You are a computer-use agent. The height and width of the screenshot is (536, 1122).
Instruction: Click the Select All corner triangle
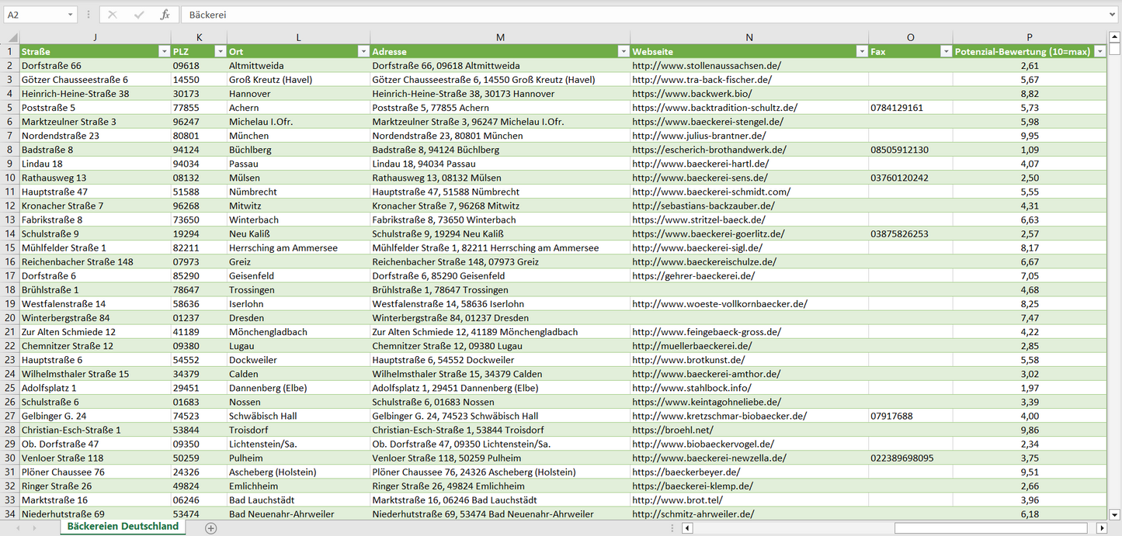[x=12, y=37]
